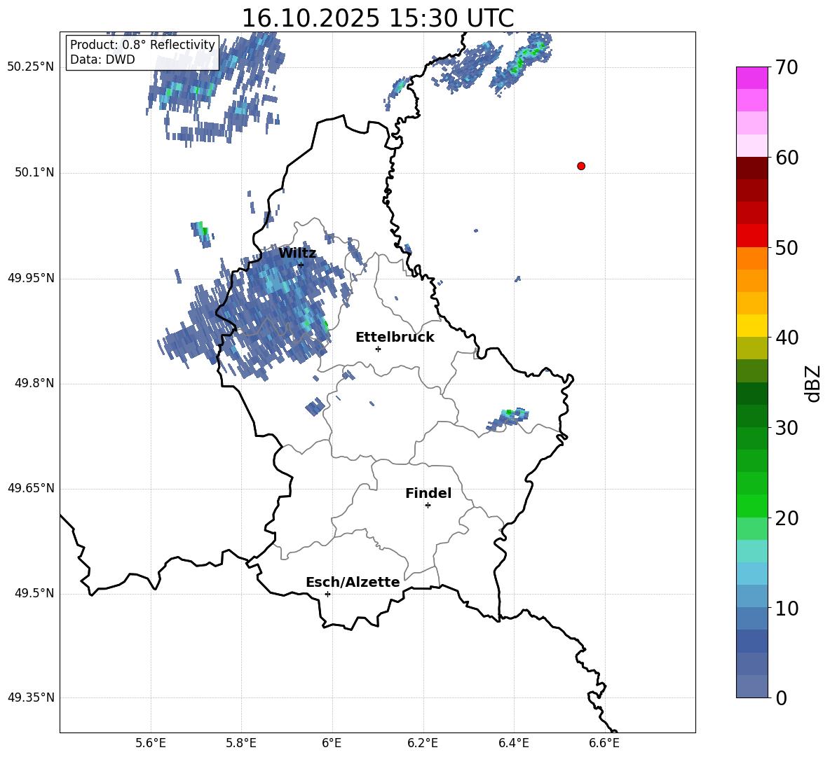Image resolution: width=830 pixels, height=757 pixels.
Task: Click the 6.6°E longitude label
Action: (604, 743)
